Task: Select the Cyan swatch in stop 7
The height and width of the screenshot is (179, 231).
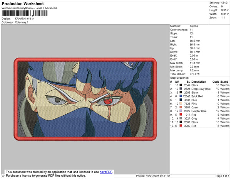Action: tap(181, 107)
